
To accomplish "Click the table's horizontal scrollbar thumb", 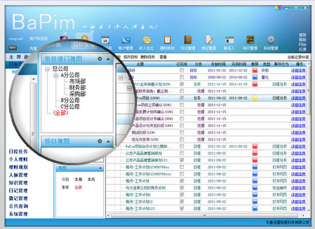I will tap(204, 215).
